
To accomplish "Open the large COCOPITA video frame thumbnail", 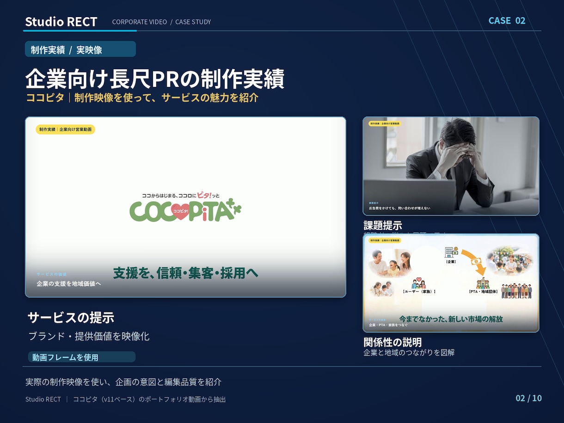I will [185, 207].
